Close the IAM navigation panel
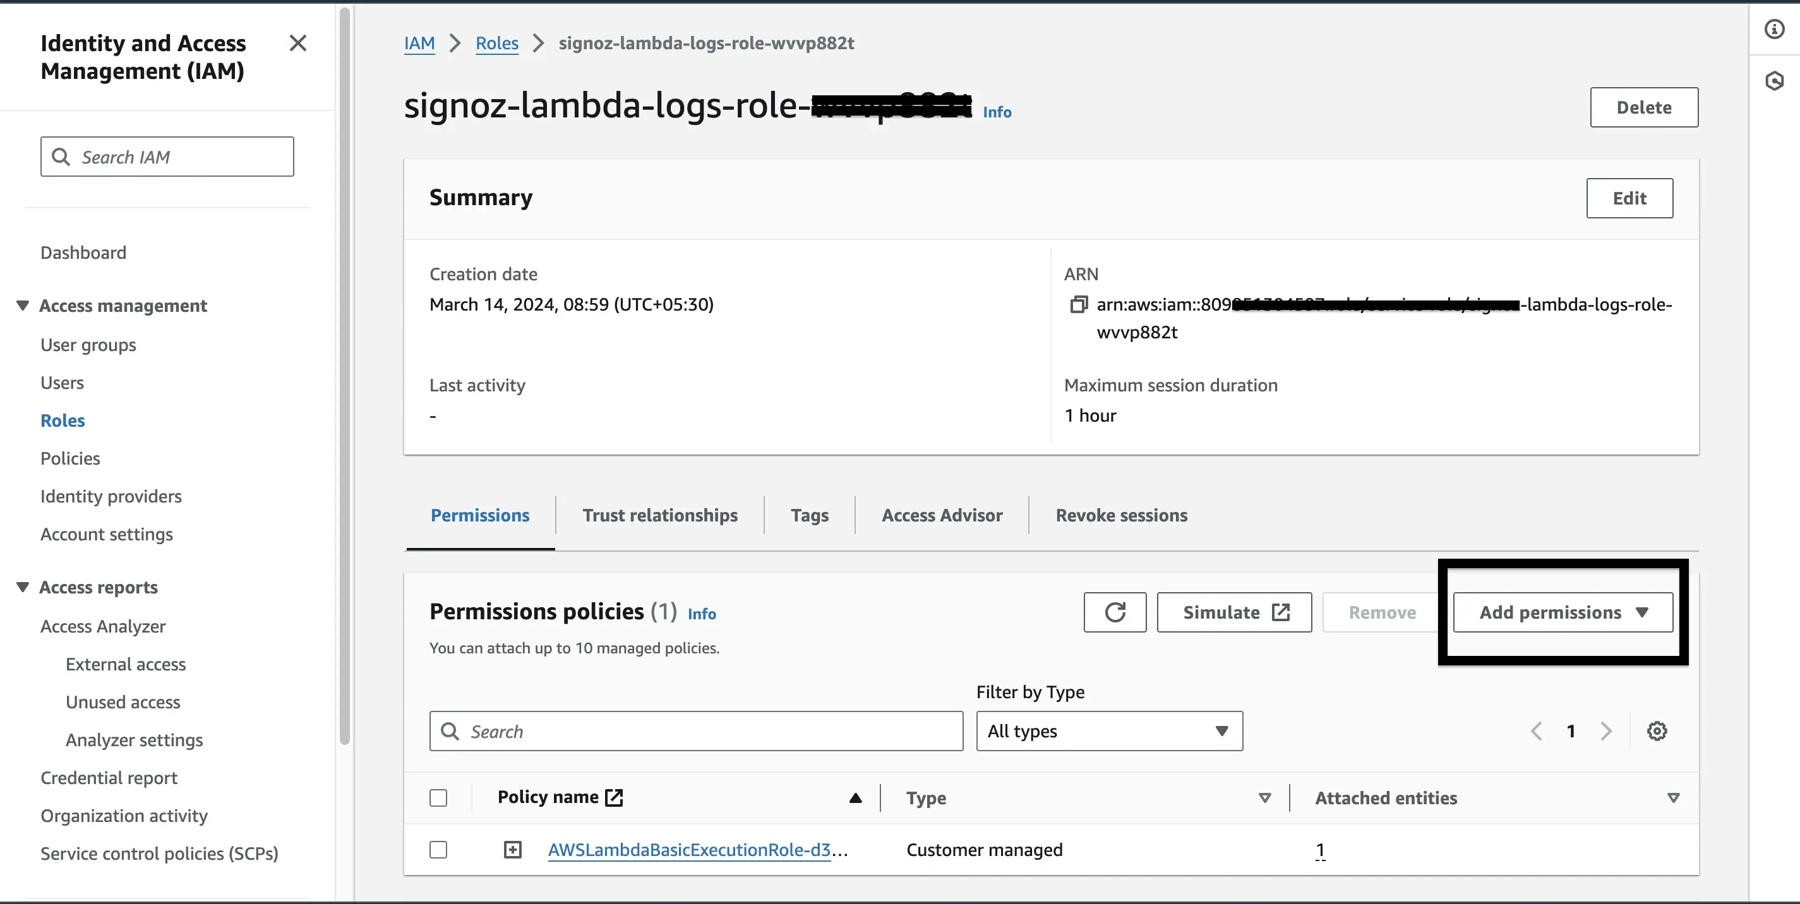Image resolution: width=1800 pixels, height=904 pixels. tap(297, 44)
